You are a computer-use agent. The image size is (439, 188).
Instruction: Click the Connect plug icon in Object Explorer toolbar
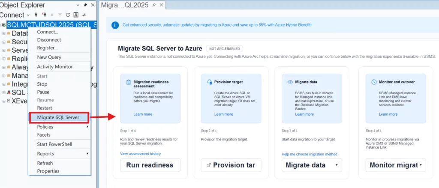pyautogui.click(x=36, y=15)
